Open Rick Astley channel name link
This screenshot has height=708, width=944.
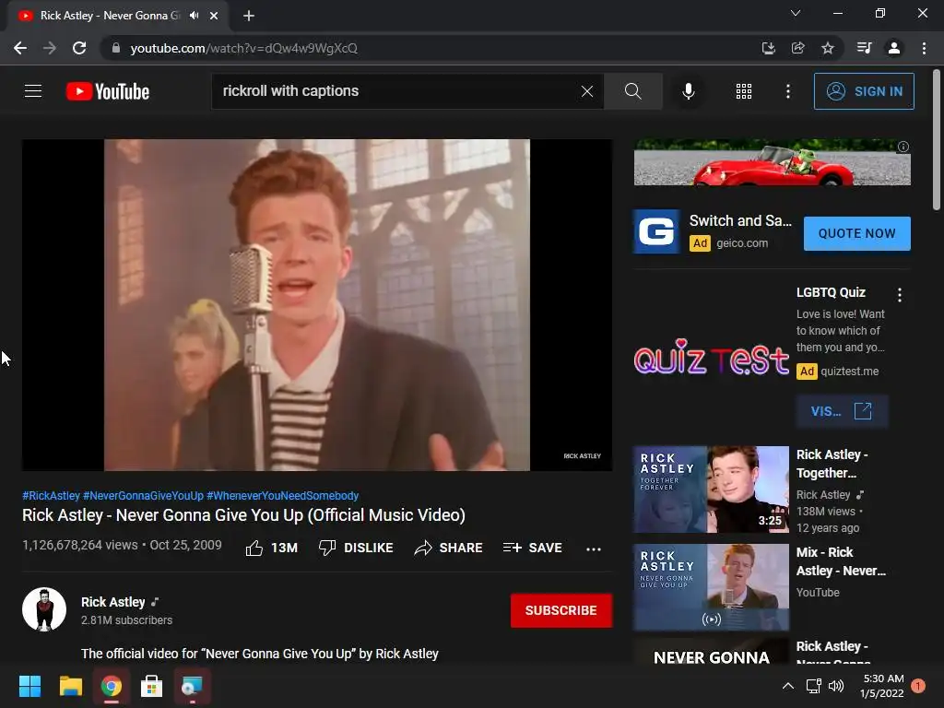pos(113,602)
